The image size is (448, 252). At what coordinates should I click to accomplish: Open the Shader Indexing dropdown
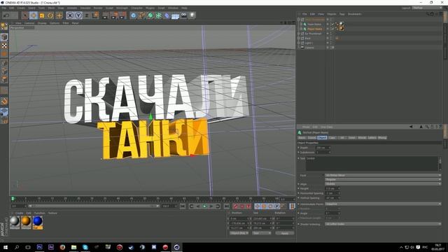(x=383, y=224)
